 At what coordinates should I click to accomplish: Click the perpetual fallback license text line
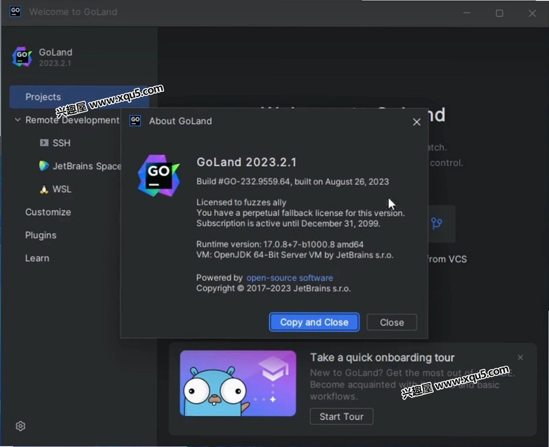pyautogui.click(x=301, y=213)
